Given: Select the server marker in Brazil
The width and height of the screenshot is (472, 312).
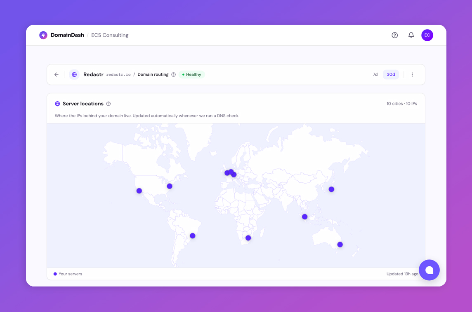Looking at the screenshot, I should [x=192, y=236].
